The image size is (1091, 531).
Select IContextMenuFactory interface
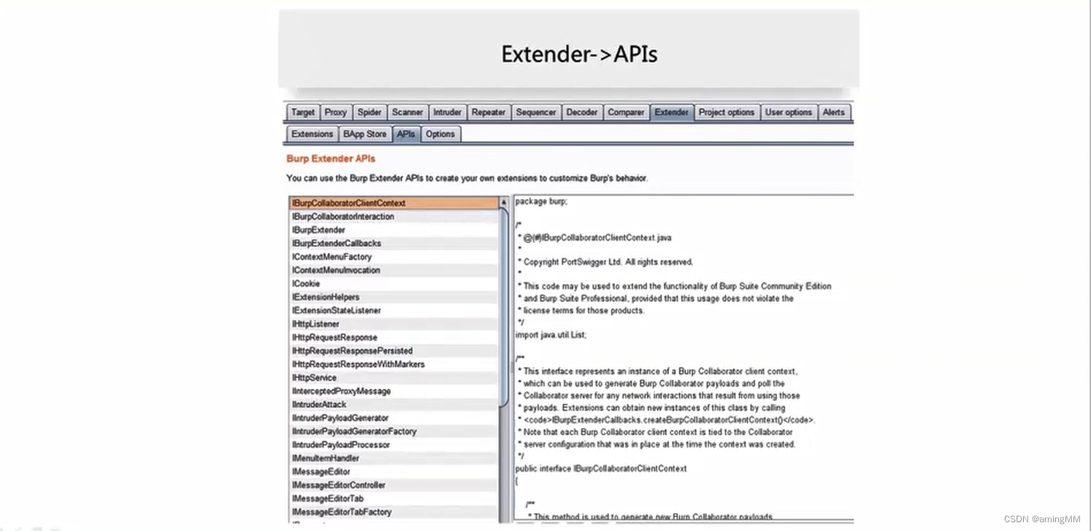tap(394, 257)
